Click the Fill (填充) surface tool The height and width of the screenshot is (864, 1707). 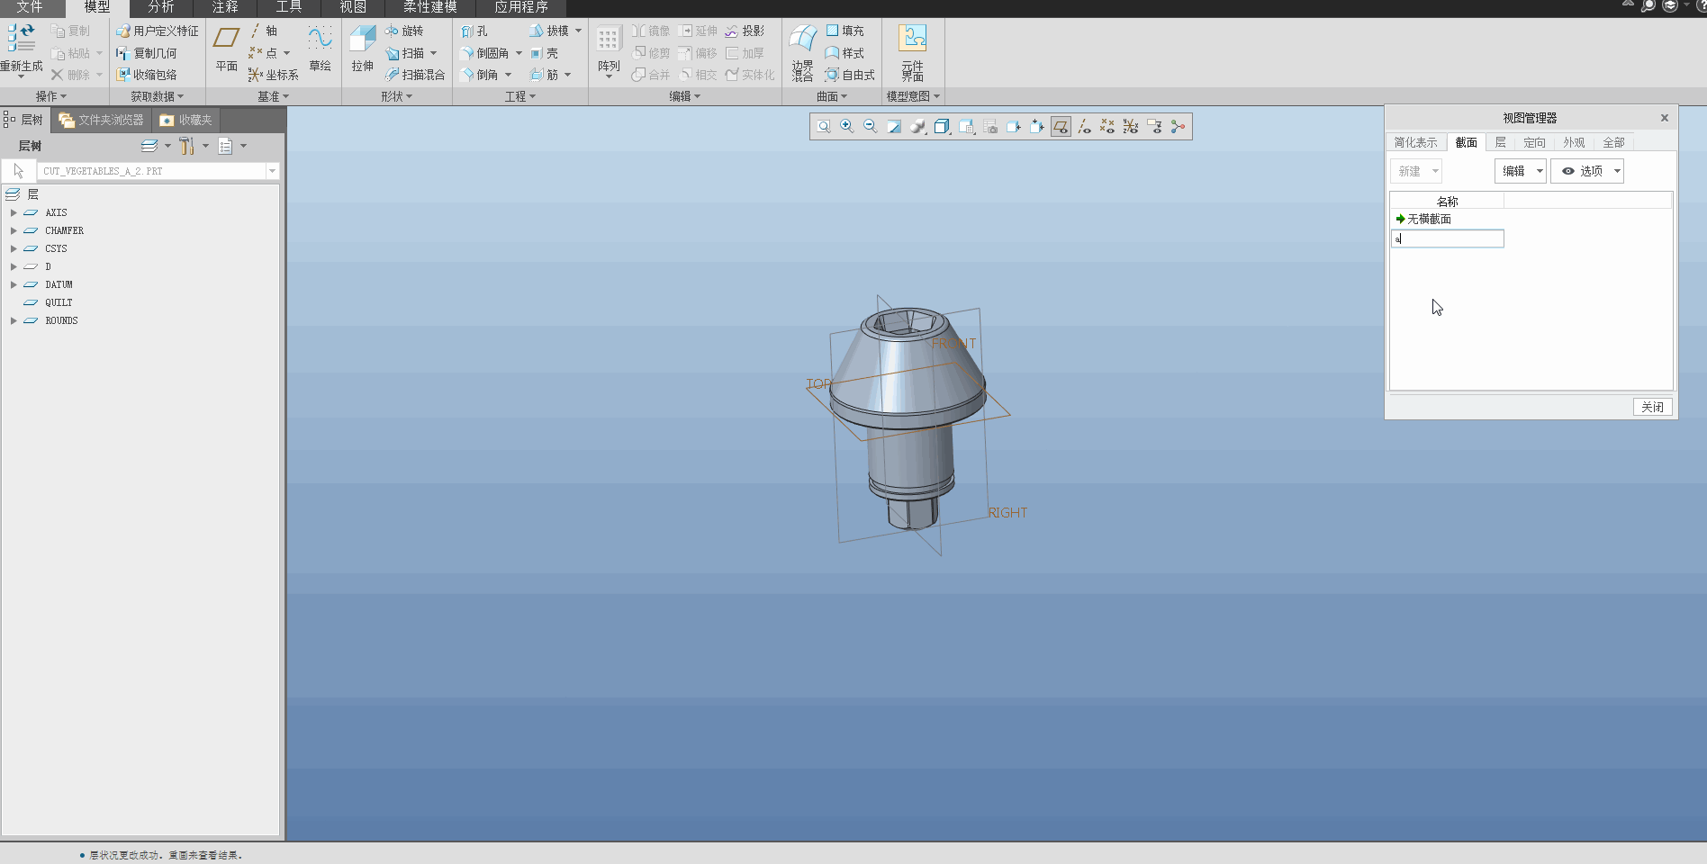pos(844,31)
